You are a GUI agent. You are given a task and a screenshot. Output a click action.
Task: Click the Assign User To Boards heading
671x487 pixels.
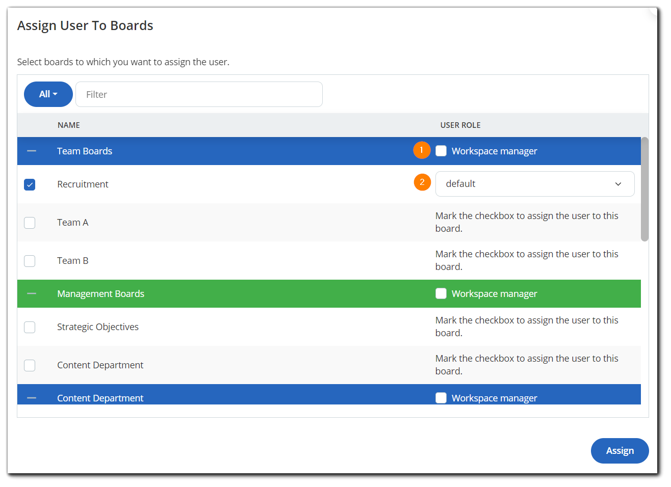click(x=85, y=25)
